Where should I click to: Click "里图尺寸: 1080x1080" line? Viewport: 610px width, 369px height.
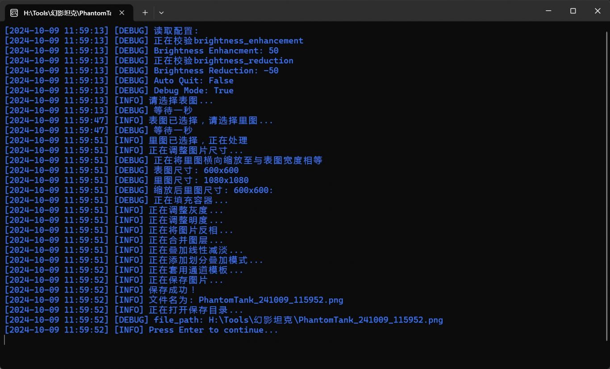tap(126, 180)
